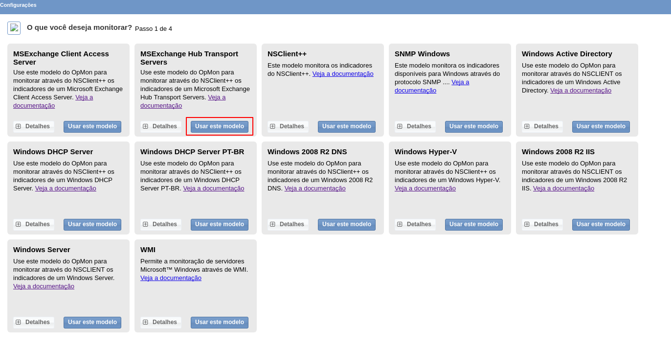Click the 'Windows Server' card title
671x352 pixels.
click(42, 250)
